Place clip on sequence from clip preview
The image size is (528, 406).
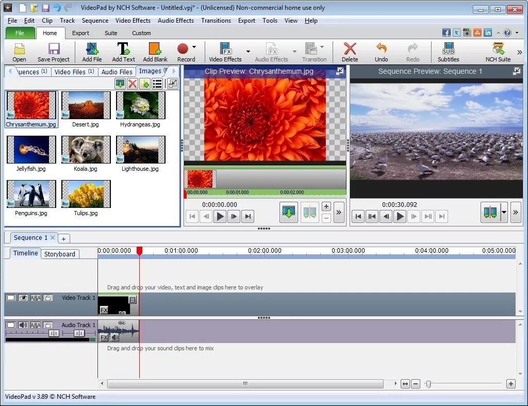(x=289, y=212)
